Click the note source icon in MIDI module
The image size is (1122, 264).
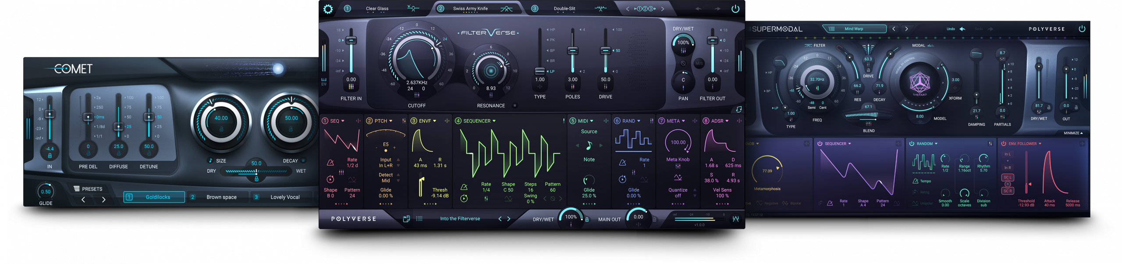point(589,145)
